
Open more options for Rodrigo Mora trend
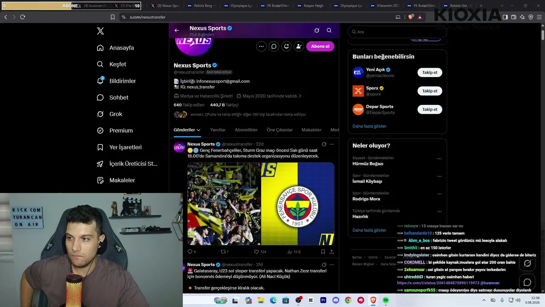click(439, 194)
